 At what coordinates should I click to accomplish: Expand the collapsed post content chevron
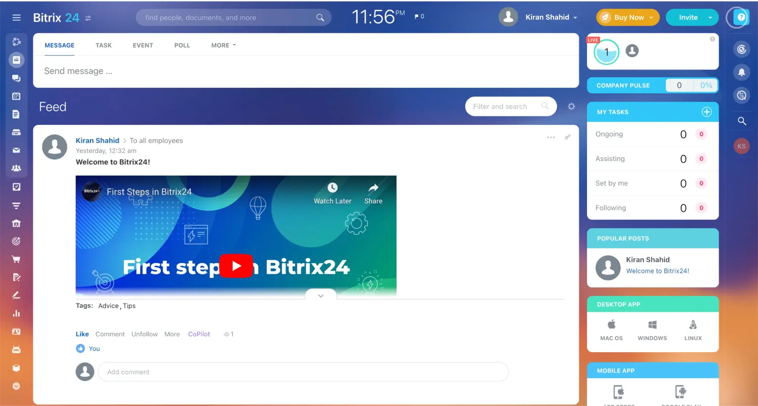click(x=321, y=296)
